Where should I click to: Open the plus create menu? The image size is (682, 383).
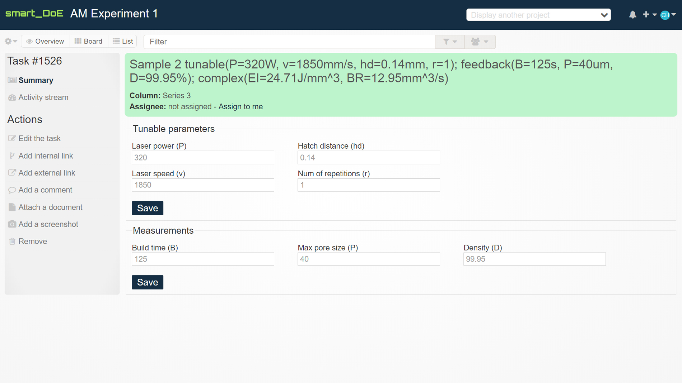[x=649, y=15]
